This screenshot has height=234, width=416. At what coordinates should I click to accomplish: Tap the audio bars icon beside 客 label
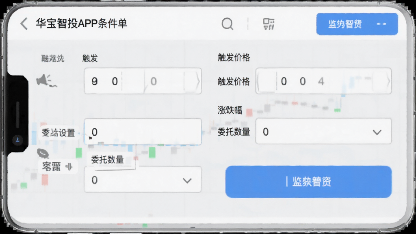click(x=69, y=167)
